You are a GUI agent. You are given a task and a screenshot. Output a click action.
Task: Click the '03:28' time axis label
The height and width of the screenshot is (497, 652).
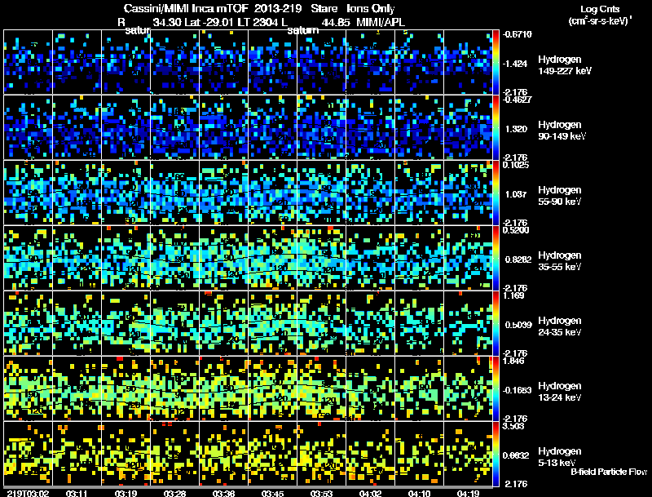(174, 493)
